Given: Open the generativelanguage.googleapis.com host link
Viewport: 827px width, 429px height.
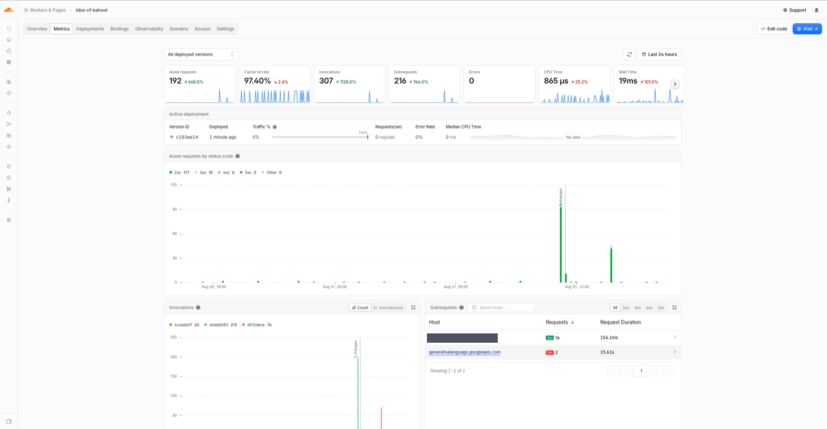Looking at the screenshot, I should click(465, 352).
